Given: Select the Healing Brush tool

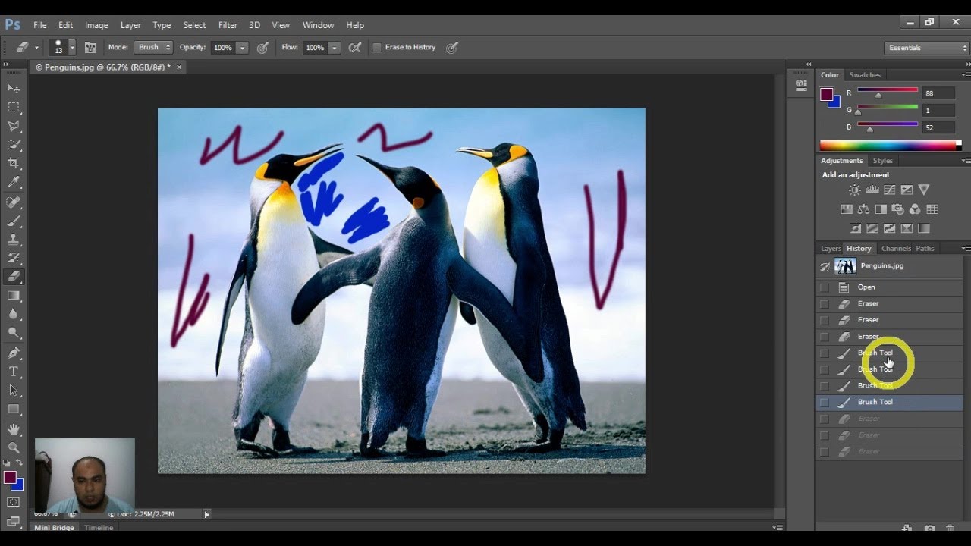Looking at the screenshot, I should (14, 202).
